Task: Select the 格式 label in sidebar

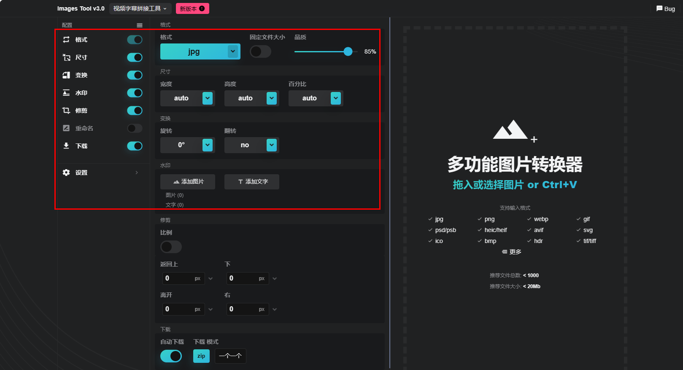Action: [x=81, y=40]
